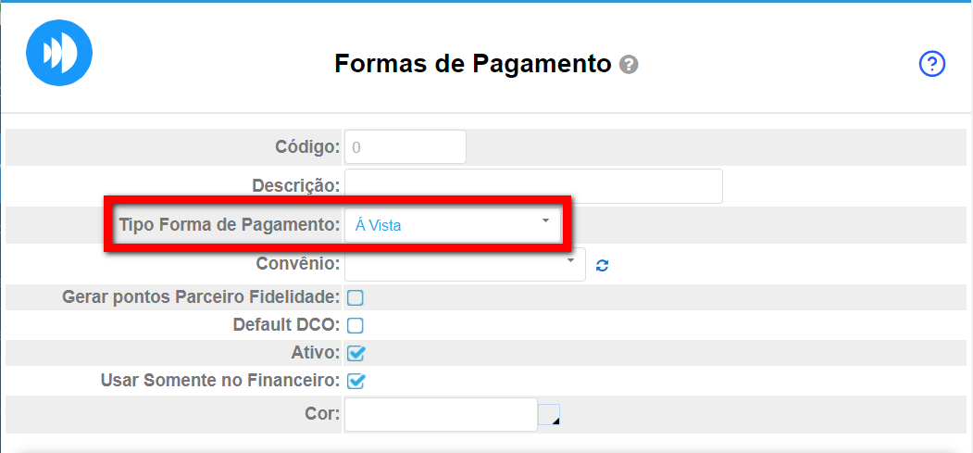Check the Default DCO checkbox
The width and height of the screenshot is (973, 453).
[356, 325]
